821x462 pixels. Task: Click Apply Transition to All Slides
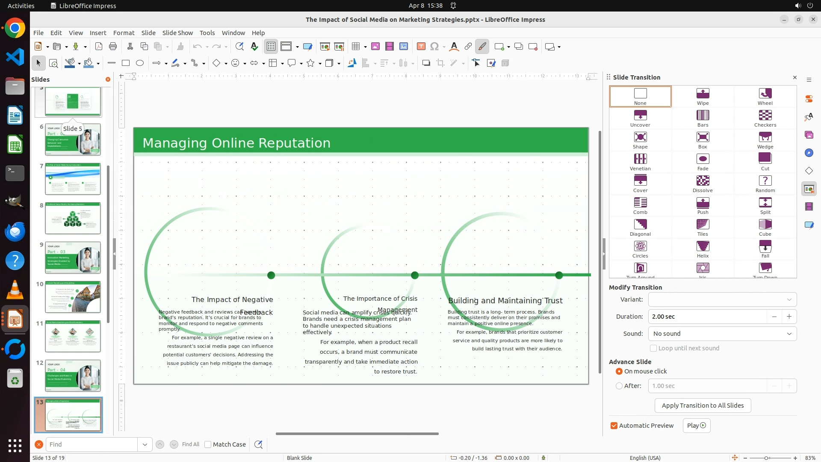click(x=703, y=406)
